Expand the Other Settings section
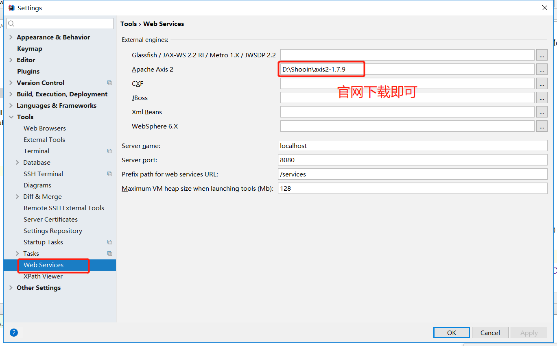The image size is (557, 346). click(x=10, y=287)
